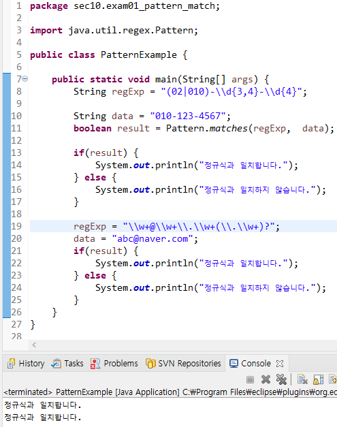Close the Console view tab

tap(280, 364)
